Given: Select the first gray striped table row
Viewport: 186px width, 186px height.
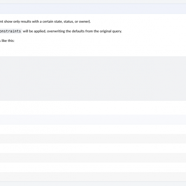Looking at the screenshot, I should pyautogui.click(x=93, y=139).
